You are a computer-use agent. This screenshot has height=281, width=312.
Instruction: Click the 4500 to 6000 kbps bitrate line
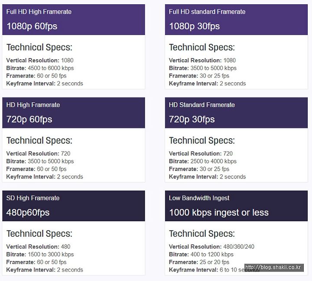[40, 68]
